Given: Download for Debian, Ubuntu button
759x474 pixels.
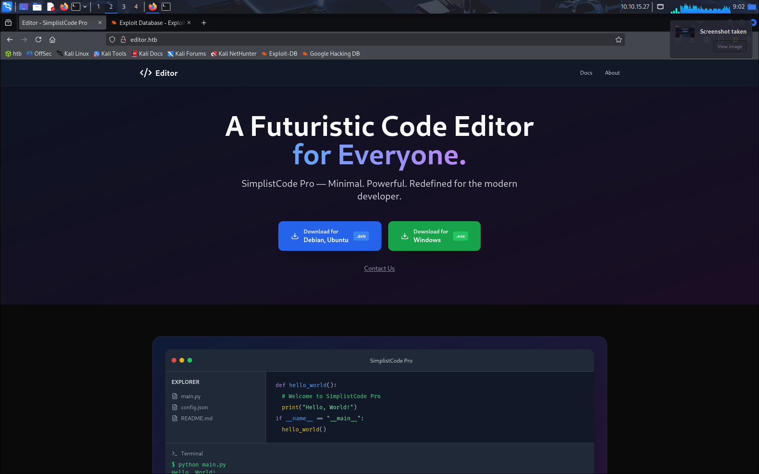Looking at the screenshot, I should click(330, 236).
